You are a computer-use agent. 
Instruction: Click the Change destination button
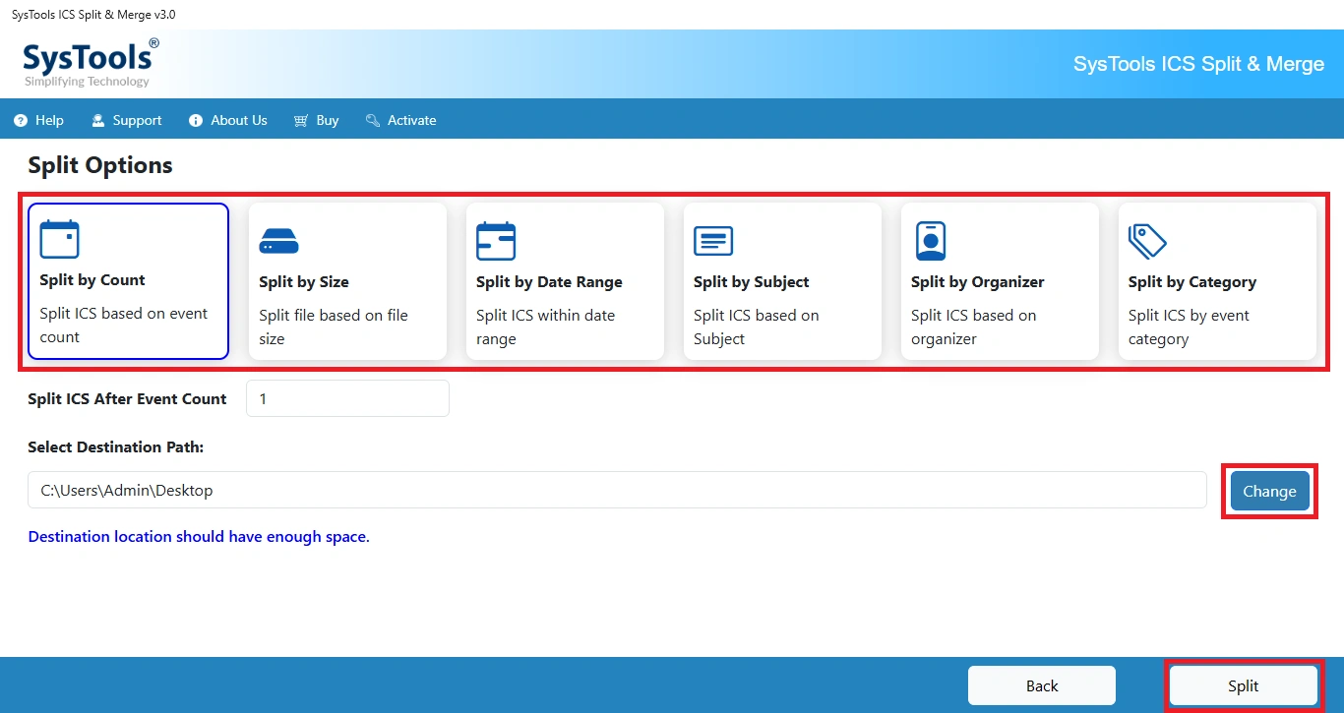(x=1269, y=491)
